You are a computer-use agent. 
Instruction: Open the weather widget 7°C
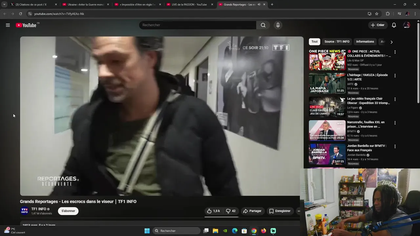(x=14, y=231)
